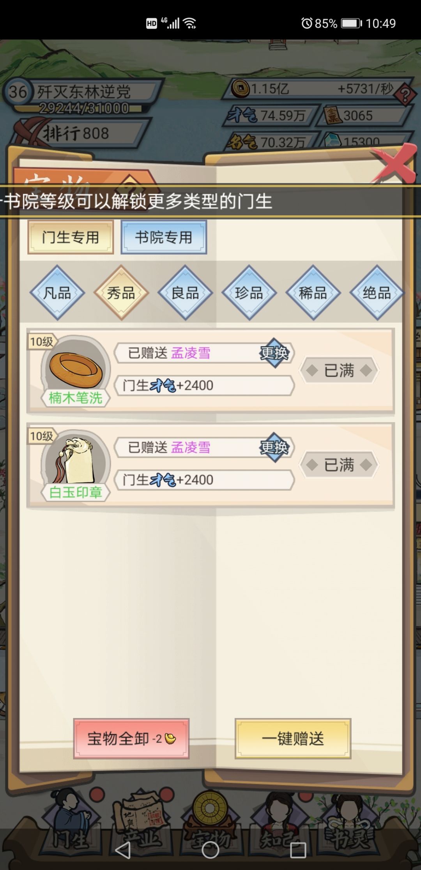Select the 绝品 quality filter
The width and height of the screenshot is (421, 870).
point(377,292)
